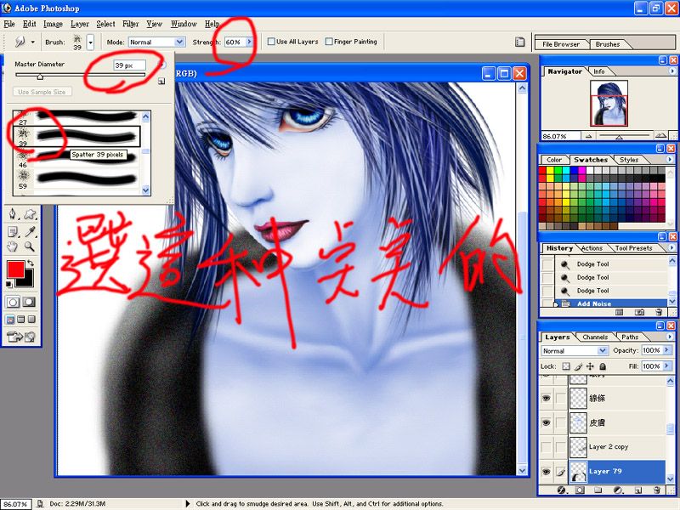Image resolution: width=680 pixels, height=510 pixels.
Task: Lock transparent pixels on layer
Action: point(566,366)
